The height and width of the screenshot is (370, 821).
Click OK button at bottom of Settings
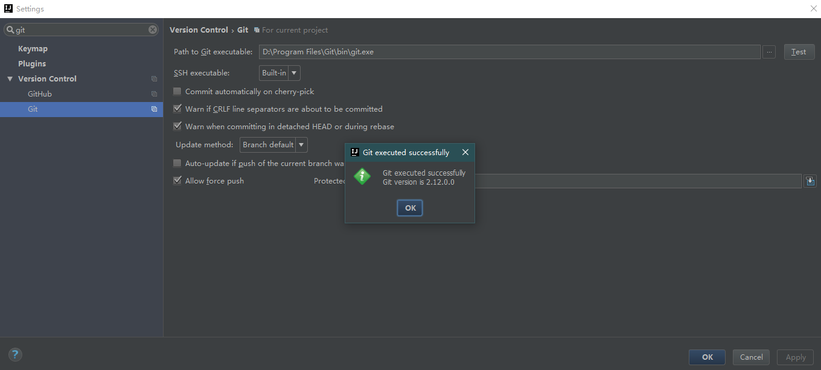click(x=708, y=357)
